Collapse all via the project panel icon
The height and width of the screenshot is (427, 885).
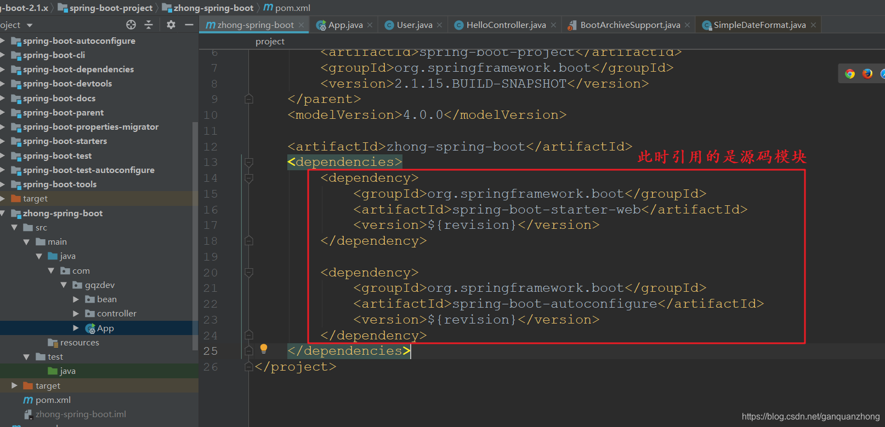coord(149,25)
